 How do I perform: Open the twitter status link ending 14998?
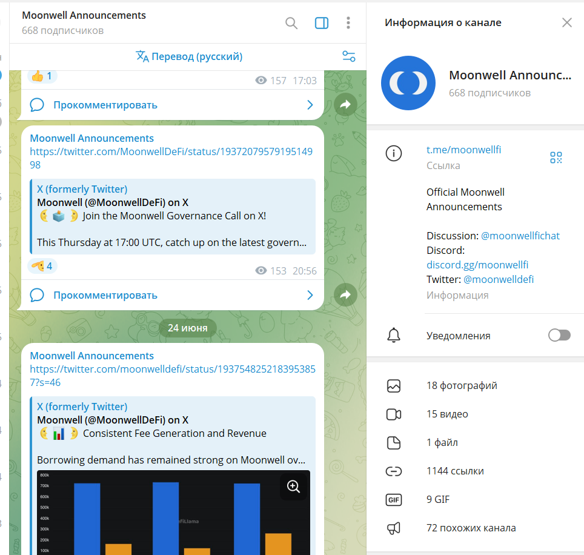[x=171, y=158]
